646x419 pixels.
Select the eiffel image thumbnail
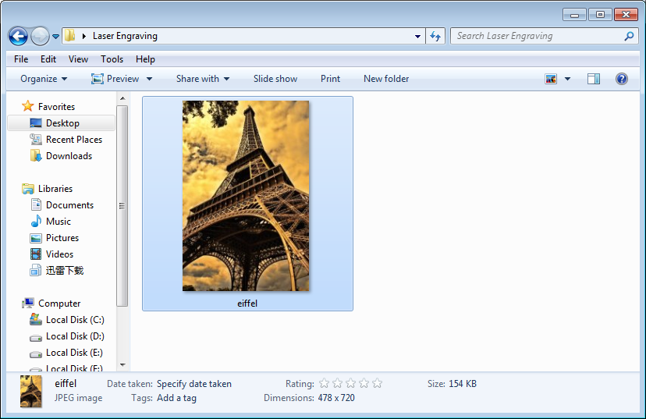[x=246, y=196]
